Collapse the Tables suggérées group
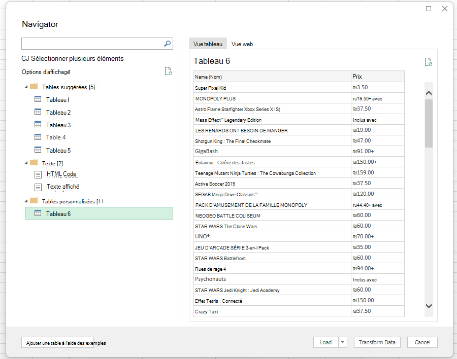 (26, 87)
